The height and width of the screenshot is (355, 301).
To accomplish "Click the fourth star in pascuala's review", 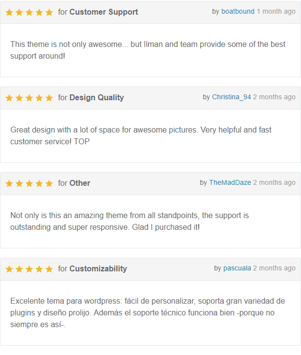I will [39, 269].
